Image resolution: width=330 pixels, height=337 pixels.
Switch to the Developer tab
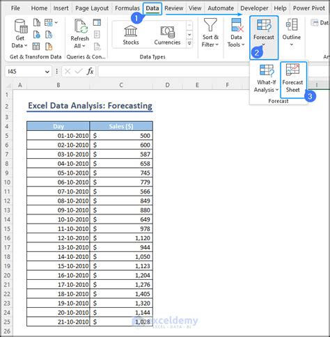254,8
